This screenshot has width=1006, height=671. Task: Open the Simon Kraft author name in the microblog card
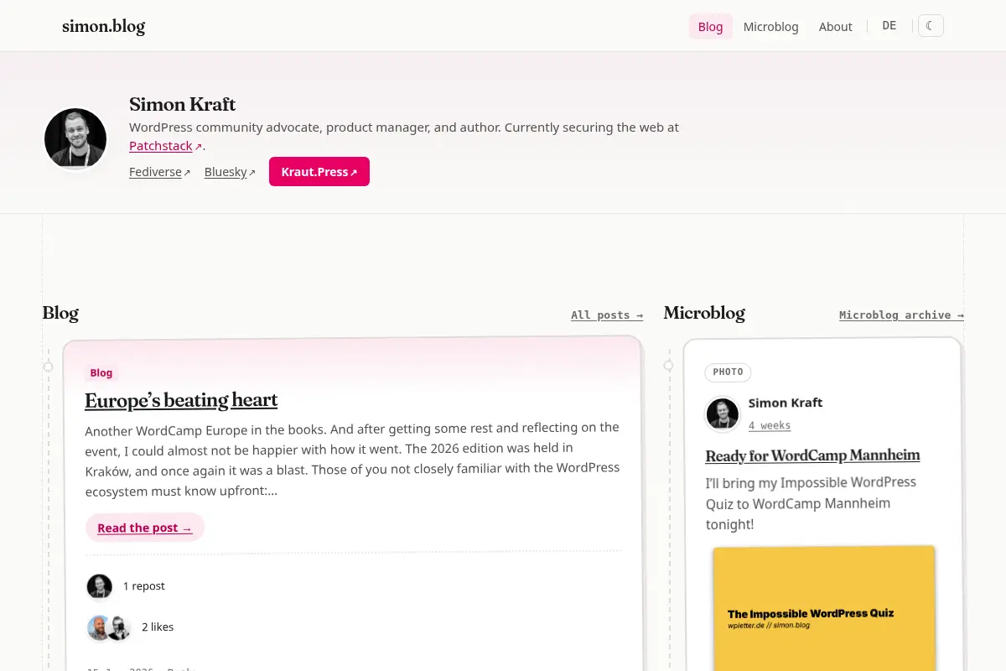click(786, 403)
